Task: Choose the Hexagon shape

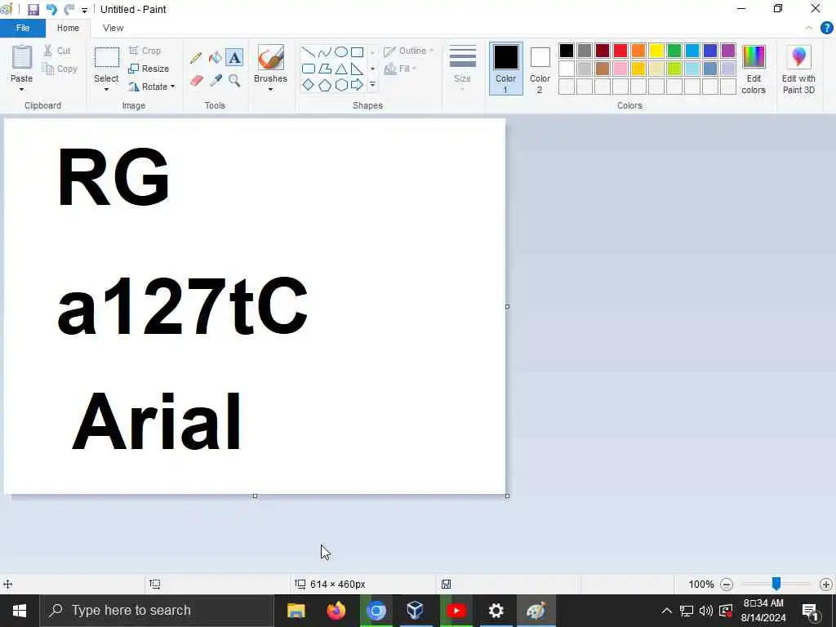Action: click(341, 85)
